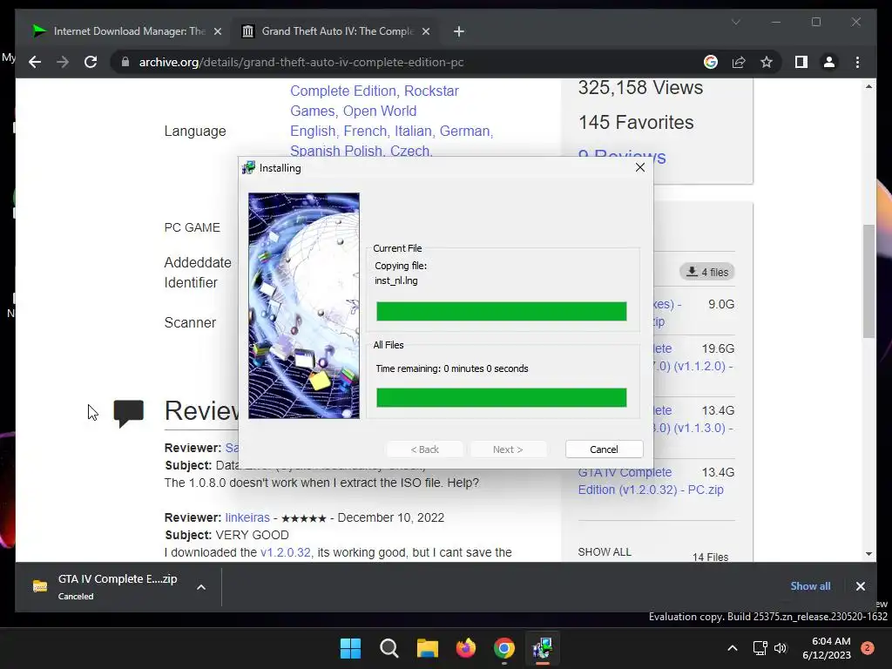
Task: Reload the archive.org page
Action: point(91,62)
